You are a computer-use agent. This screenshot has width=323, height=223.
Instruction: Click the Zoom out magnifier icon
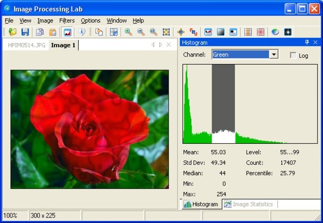point(141,32)
